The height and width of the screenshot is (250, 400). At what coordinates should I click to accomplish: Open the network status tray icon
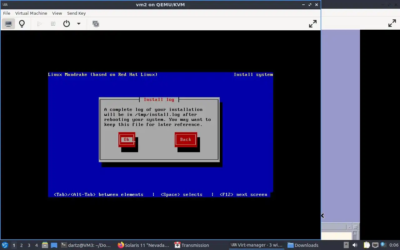(375, 245)
